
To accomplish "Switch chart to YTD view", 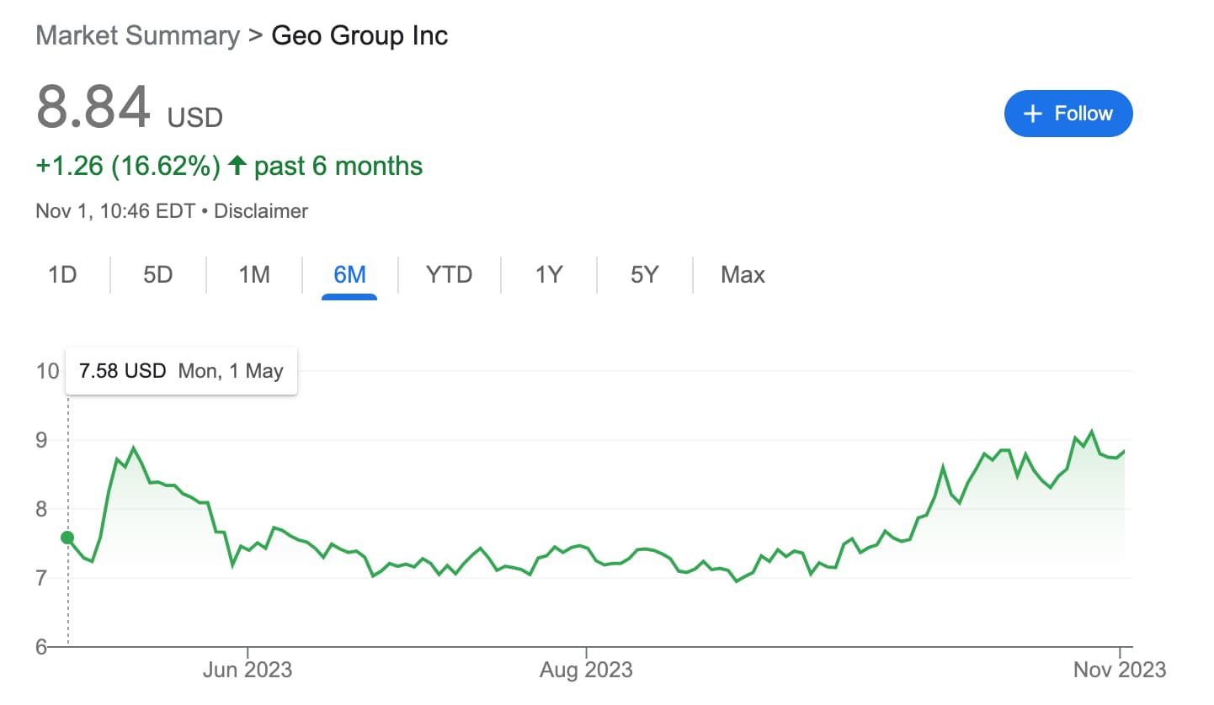I will tap(449, 275).
